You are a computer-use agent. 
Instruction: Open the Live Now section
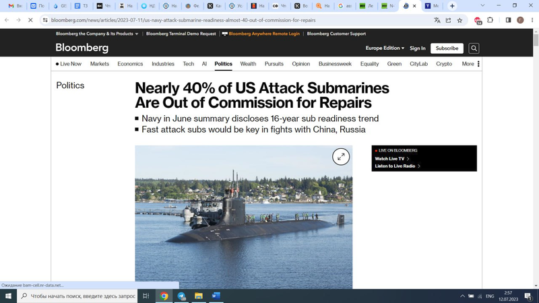click(x=69, y=64)
